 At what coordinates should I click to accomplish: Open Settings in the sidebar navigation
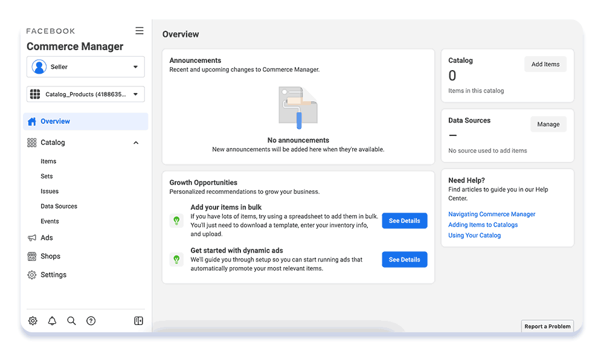pyautogui.click(x=54, y=275)
